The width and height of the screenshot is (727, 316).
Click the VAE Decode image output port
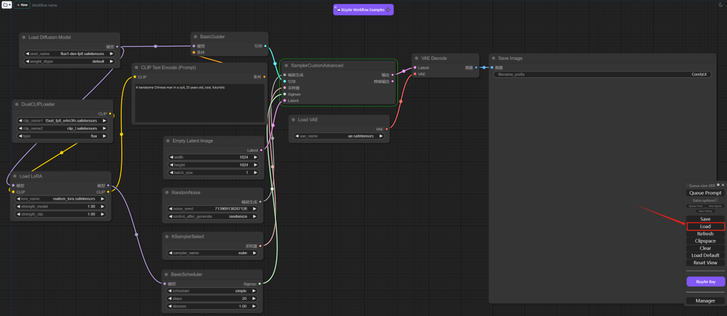click(477, 68)
